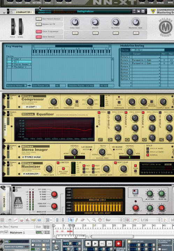The width and height of the screenshot is (174, 251).
Task: Step the DeDigitalizer patch with up/down arrows
Action: 134,11
